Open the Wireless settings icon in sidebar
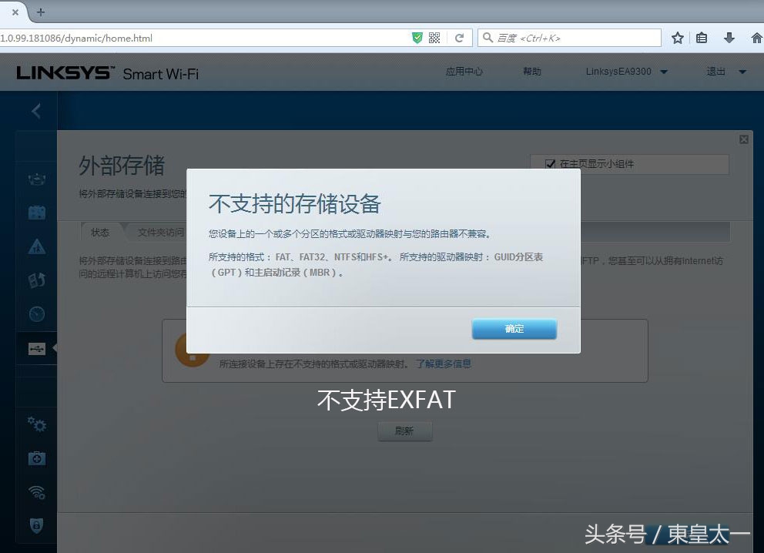This screenshot has height=553, width=764. (36, 492)
